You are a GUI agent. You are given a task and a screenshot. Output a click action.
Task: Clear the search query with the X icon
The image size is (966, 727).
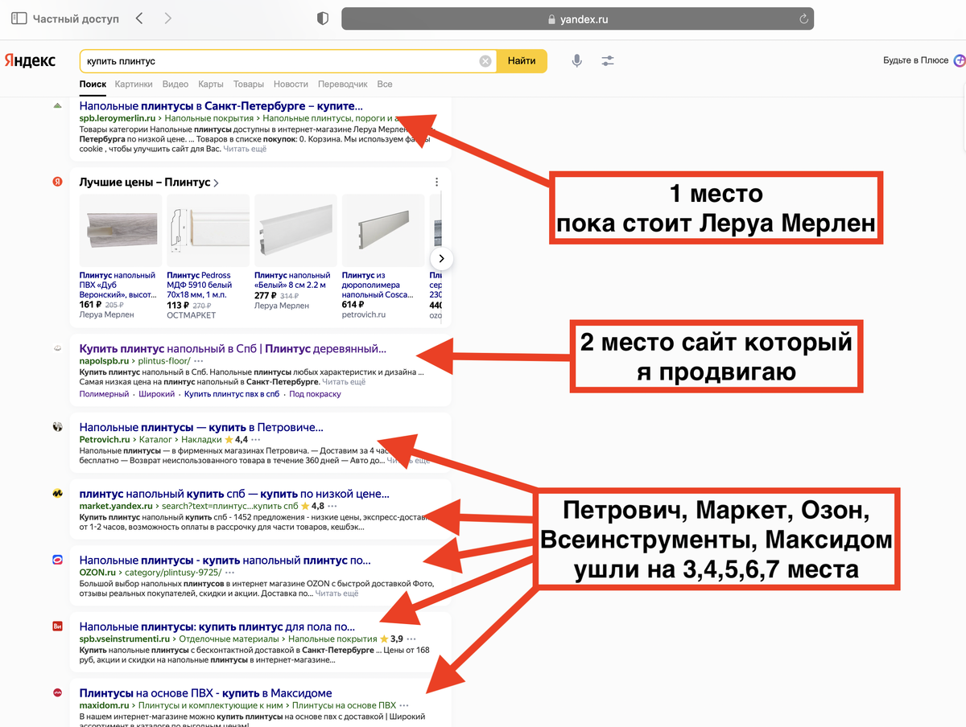tap(485, 61)
